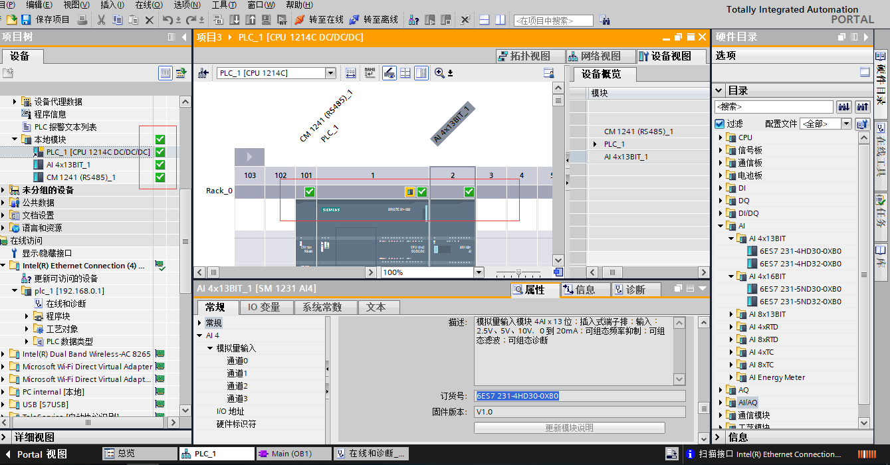Select 通道0 in the properties tree

coord(237,361)
